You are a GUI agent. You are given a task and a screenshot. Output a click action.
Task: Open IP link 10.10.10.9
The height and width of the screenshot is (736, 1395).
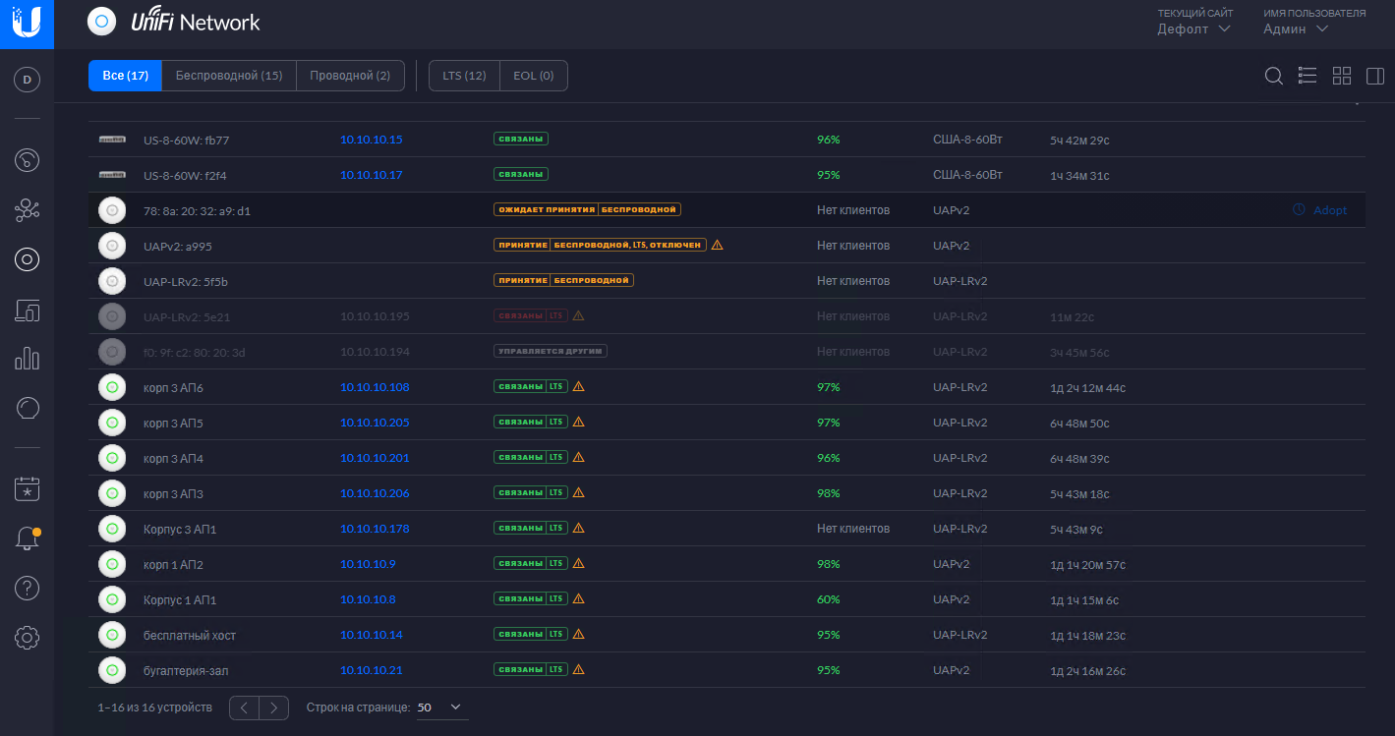pyautogui.click(x=368, y=564)
